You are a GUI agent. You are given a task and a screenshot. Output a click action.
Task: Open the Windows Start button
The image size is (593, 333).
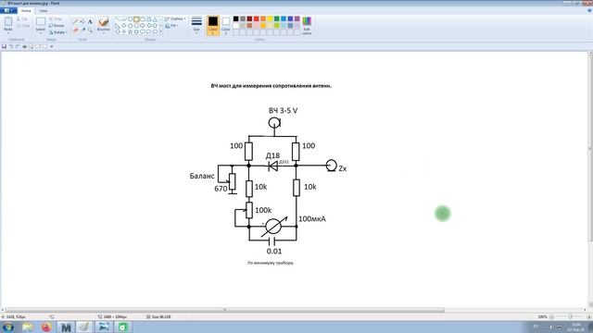point(8,327)
